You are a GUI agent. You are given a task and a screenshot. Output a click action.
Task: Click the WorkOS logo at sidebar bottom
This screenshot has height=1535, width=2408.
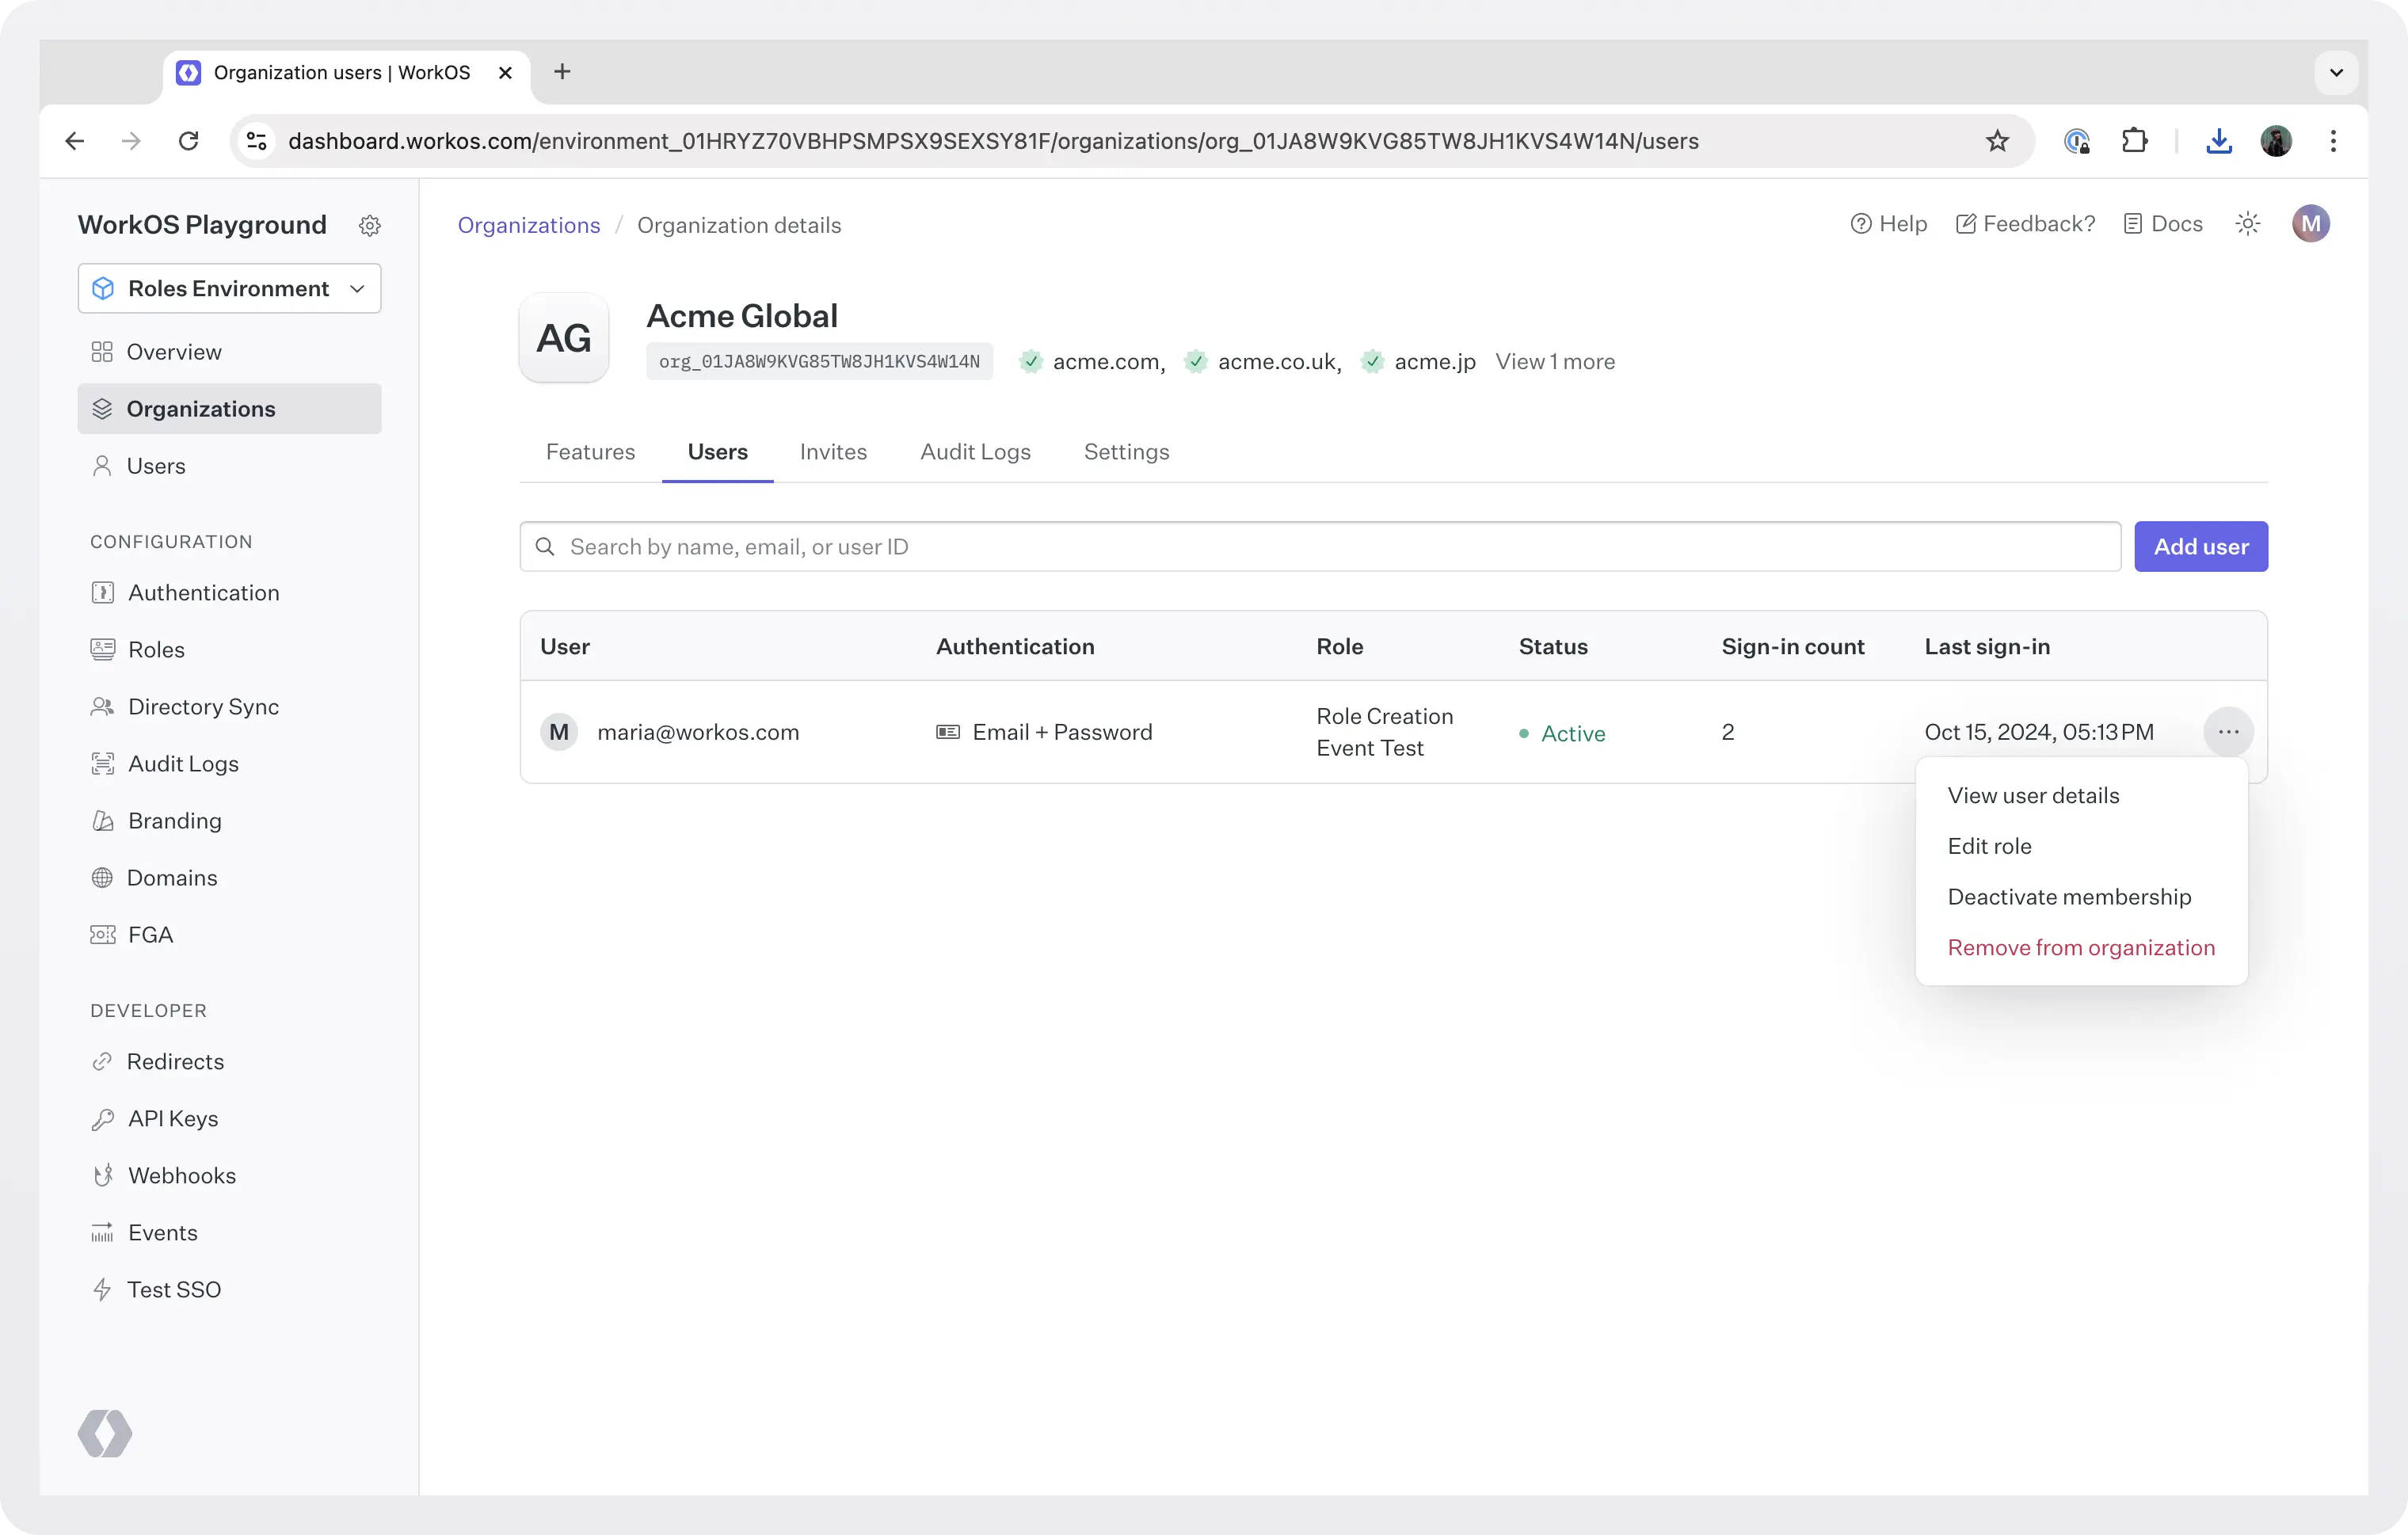[105, 1434]
